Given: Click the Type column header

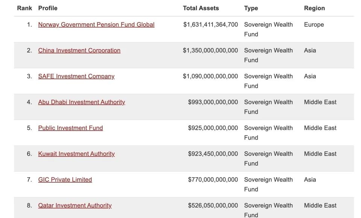Looking at the screenshot, I should coord(251,8).
